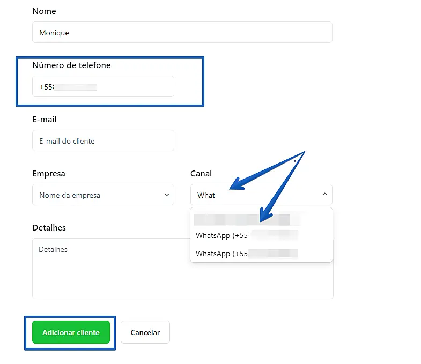Click the chevron arrow in Empresa dropdown

pos(166,195)
